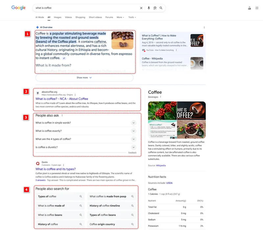Open the AI Overview three-dot options menu
The width and height of the screenshot is (263, 230).
204,27
